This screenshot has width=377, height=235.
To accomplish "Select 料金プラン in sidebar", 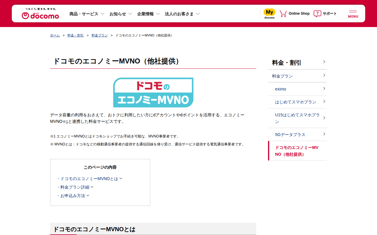I will tap(297, 76).
